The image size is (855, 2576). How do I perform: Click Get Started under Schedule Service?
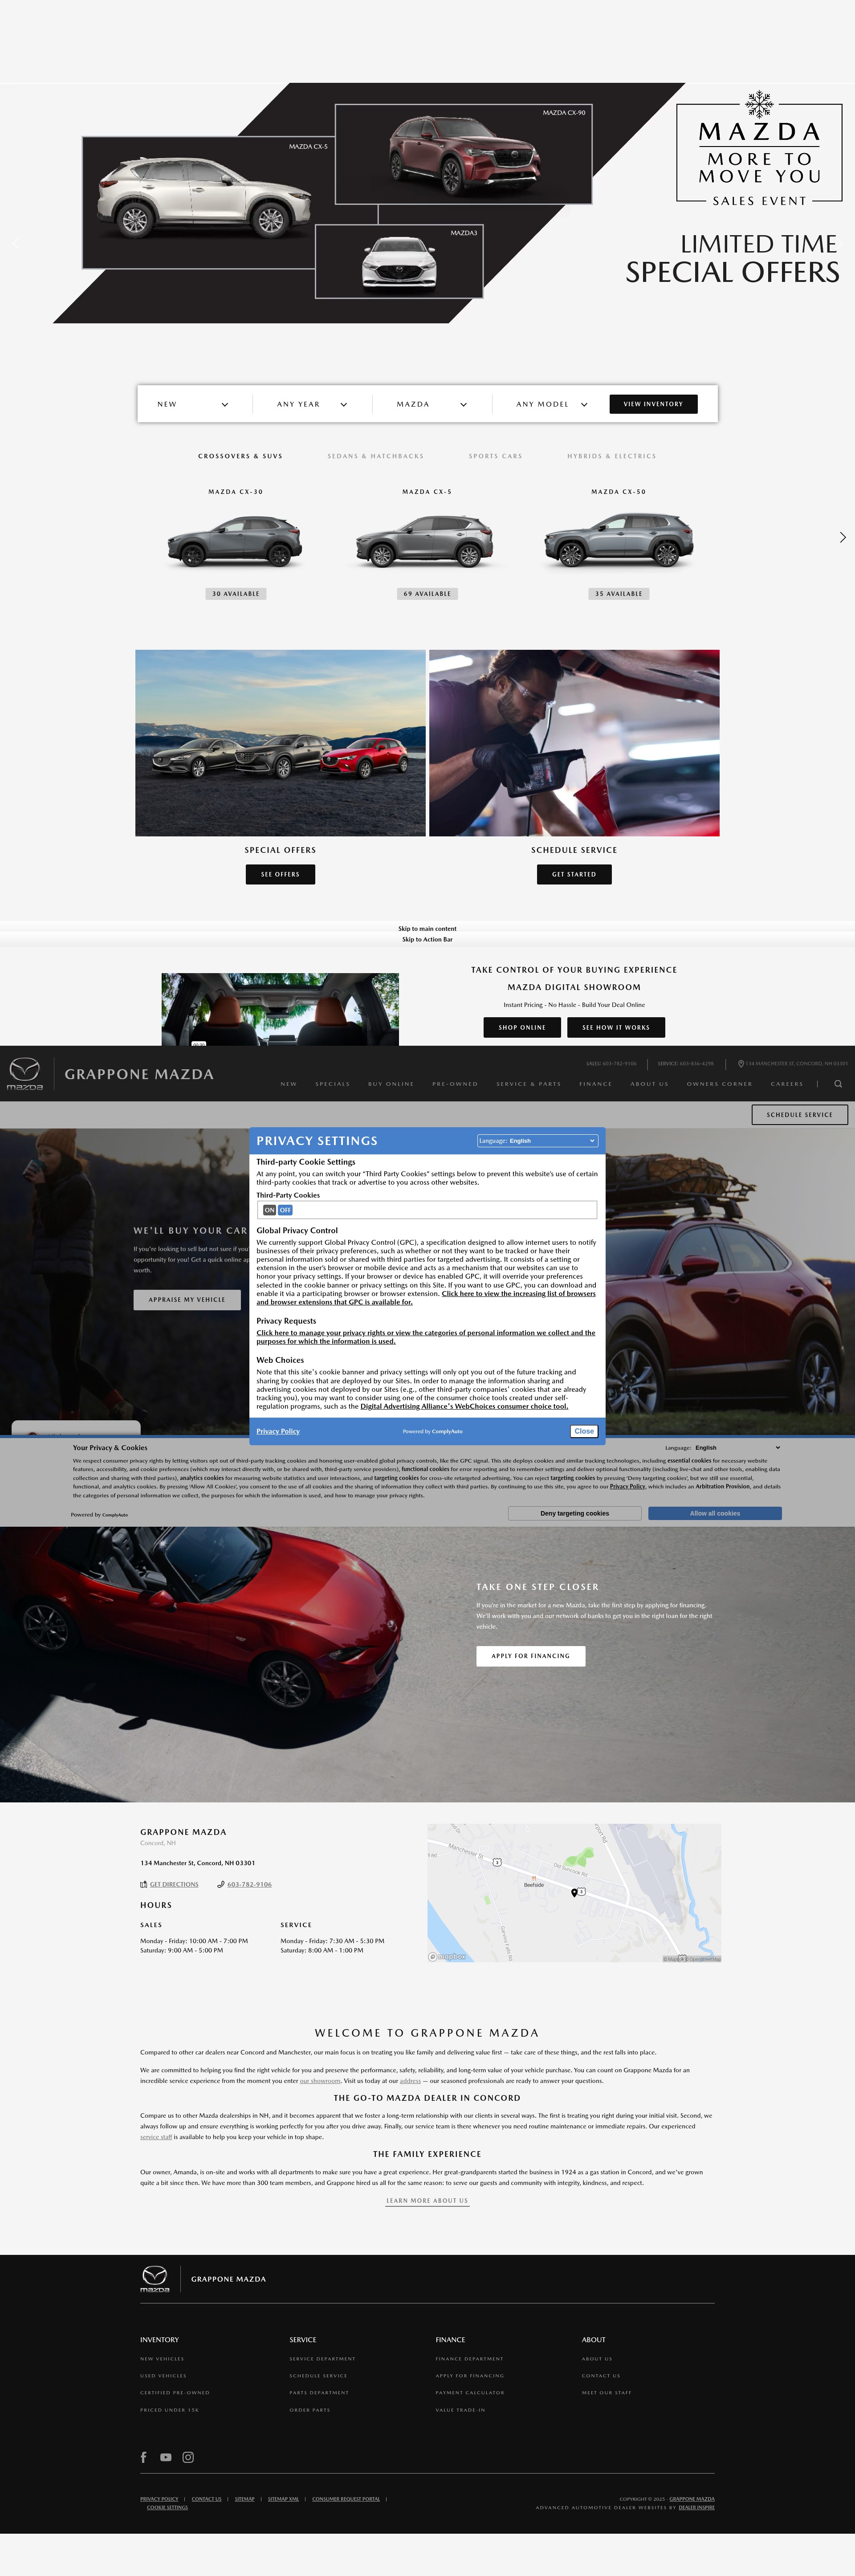574,874
